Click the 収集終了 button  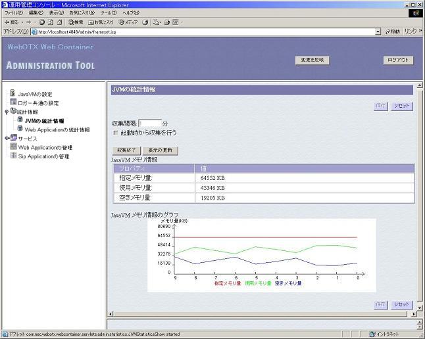coord(125,150)
